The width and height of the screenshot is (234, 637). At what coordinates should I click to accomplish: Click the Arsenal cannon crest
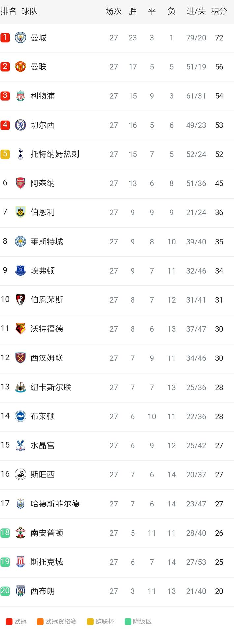pos(20,183)
